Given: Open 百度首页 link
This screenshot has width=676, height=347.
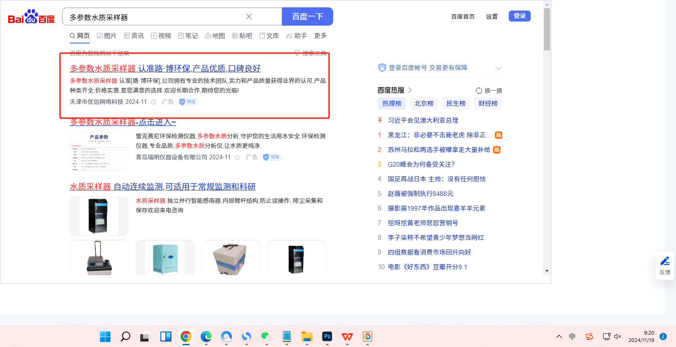Looking at the screenshot, I should tap(463, 16).
